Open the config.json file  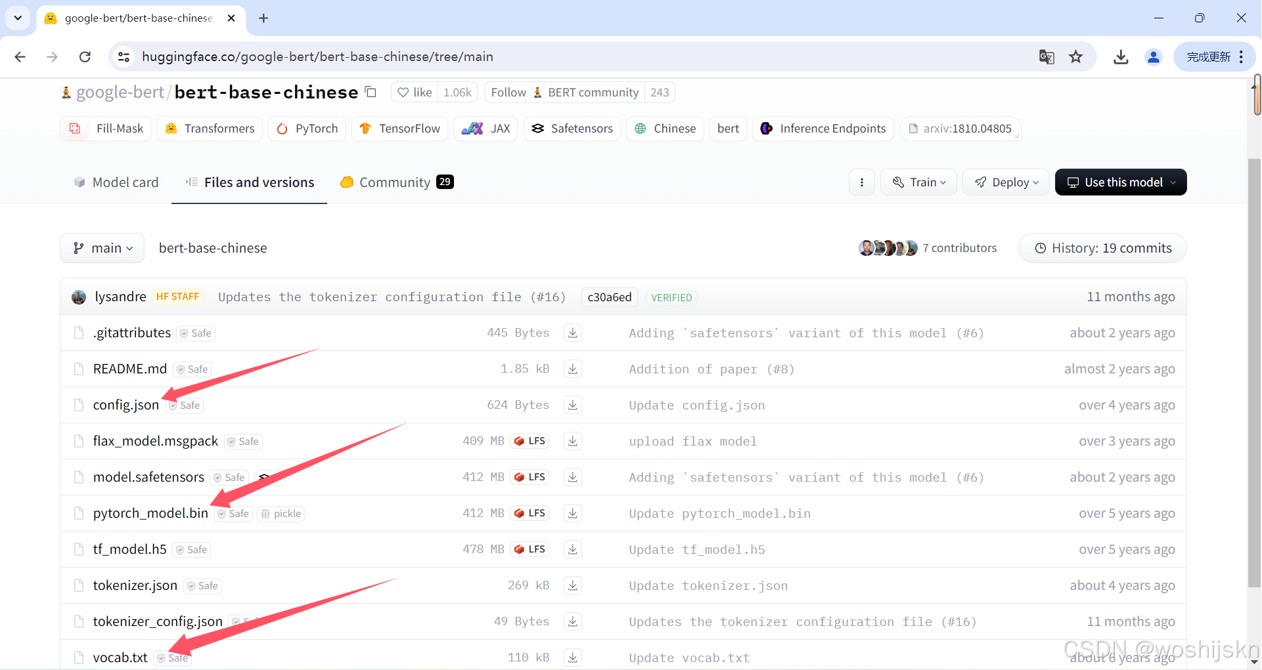126,405
